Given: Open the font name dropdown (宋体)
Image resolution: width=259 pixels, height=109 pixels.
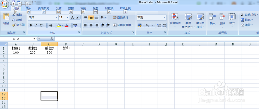Looking at the screenshot, I should click(57, 18).
